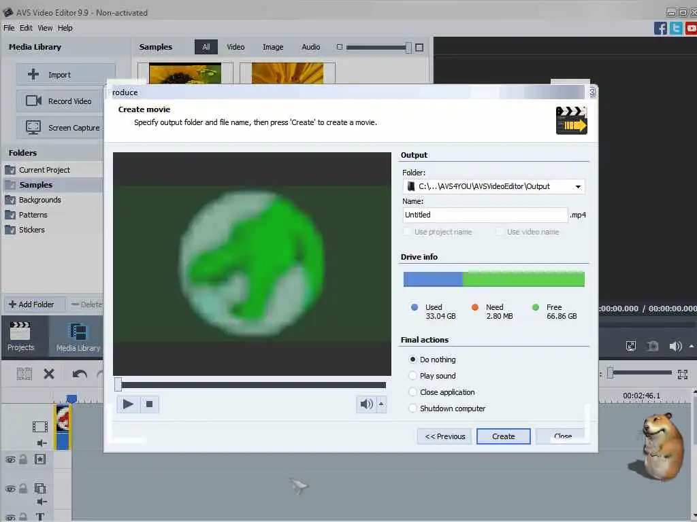This screenshot has height=522, width=697.
Task: Play the dialog preview video
Action: pos(128,404)
